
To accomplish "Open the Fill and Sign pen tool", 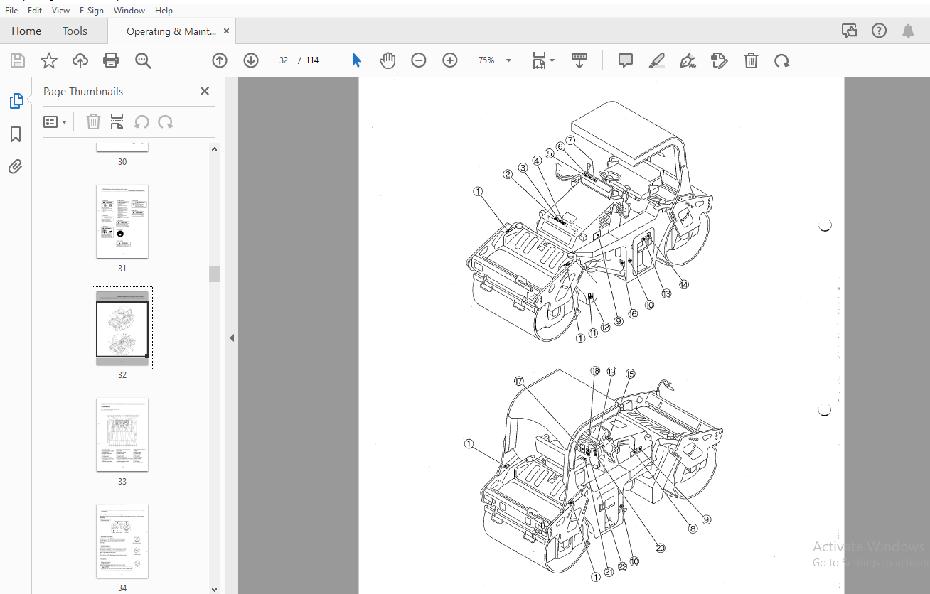I will pyautogui.click(x=688, y=60).
